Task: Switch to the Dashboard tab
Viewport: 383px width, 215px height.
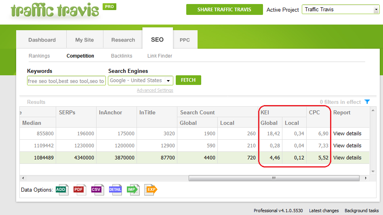Action: point(42,40)
